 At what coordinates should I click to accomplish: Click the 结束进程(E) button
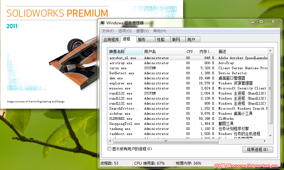point(258,149)
